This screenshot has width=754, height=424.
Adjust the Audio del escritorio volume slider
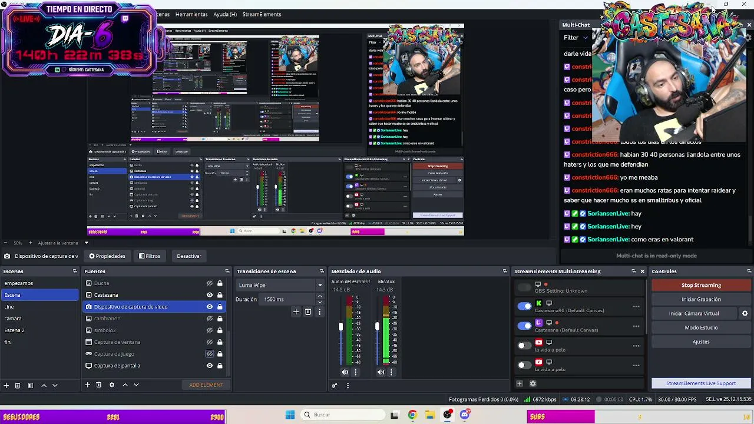click(340, 327)
